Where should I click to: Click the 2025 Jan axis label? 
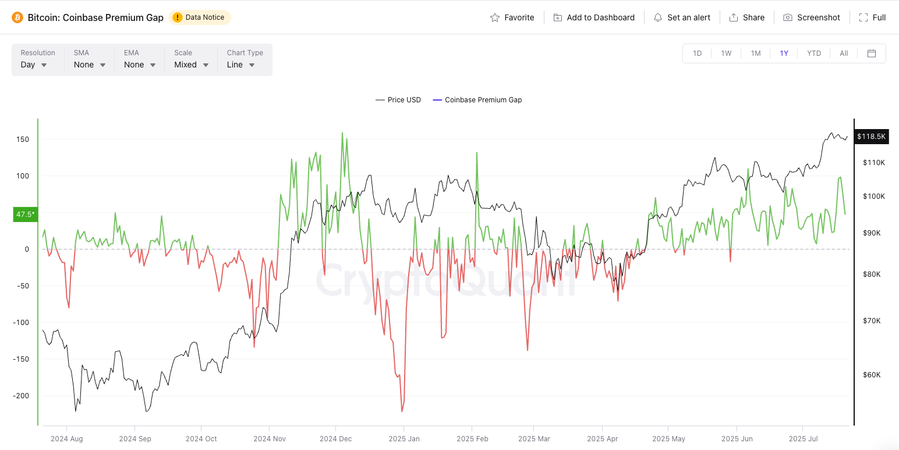[x=404, y=439]
